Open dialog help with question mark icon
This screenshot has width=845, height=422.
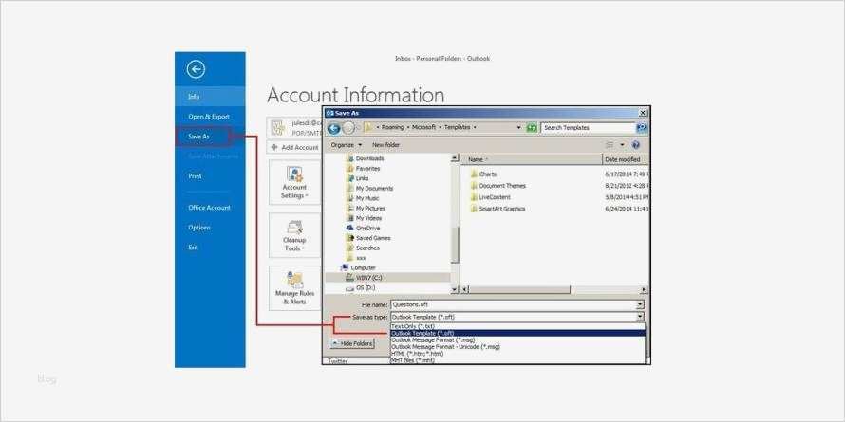(x=636, y=145)
